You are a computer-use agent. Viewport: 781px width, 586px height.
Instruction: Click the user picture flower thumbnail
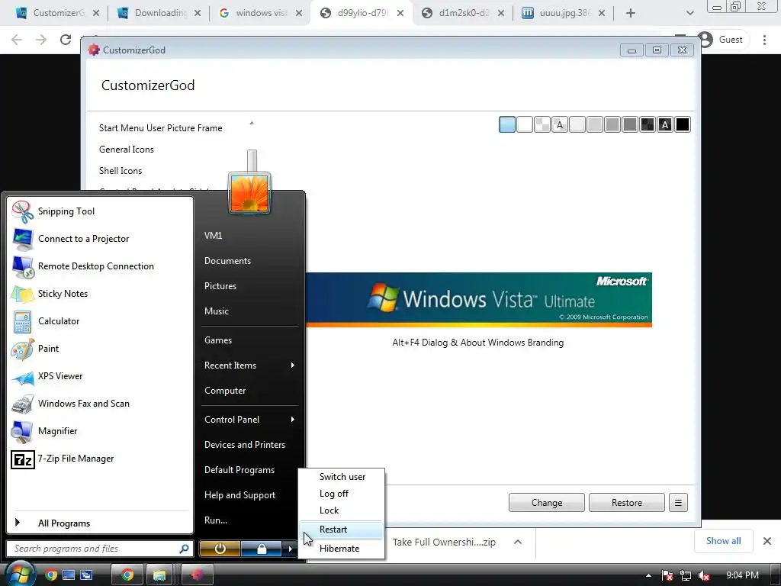249,193
